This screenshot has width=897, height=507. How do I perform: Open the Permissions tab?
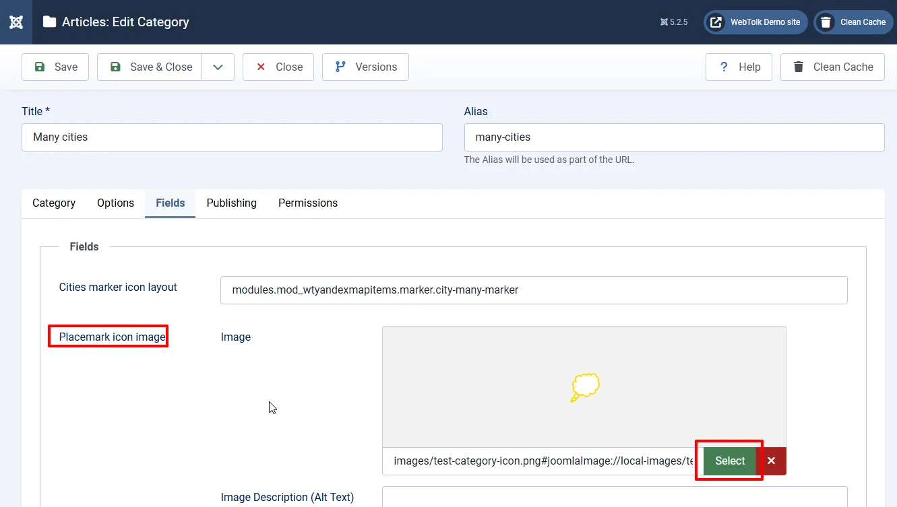(308, 203)
